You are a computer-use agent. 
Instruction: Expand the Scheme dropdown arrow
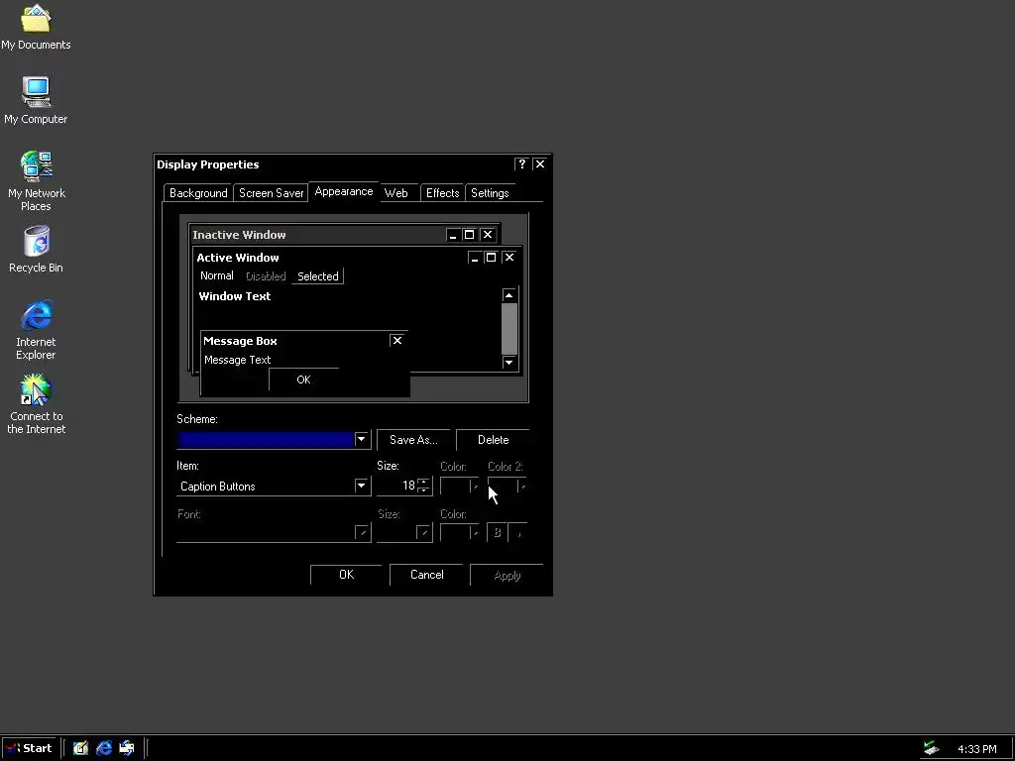[x=361, y=439]
